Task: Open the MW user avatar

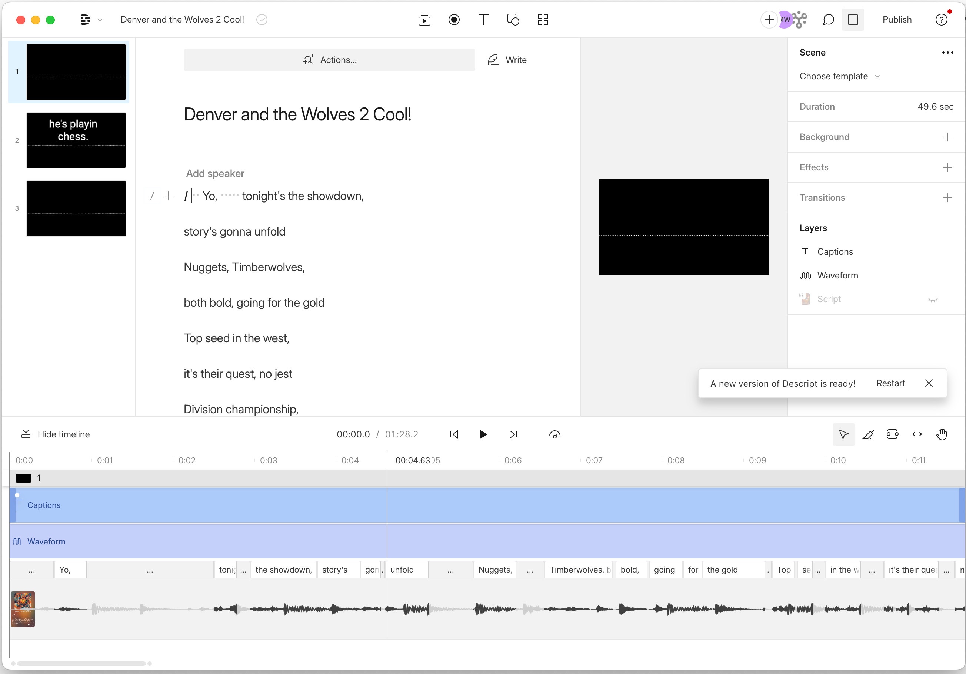Action: (x=784, y=19)
